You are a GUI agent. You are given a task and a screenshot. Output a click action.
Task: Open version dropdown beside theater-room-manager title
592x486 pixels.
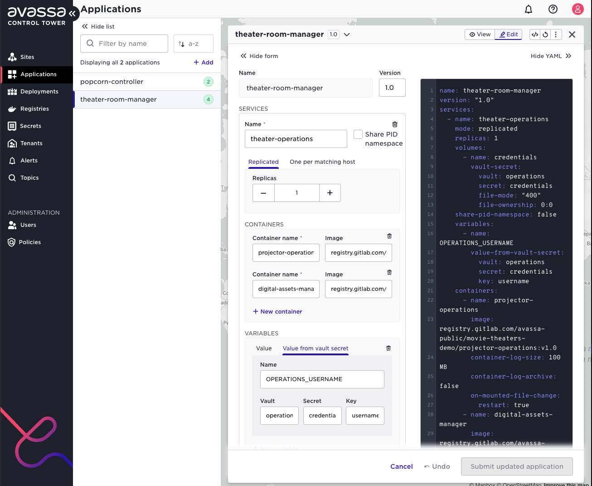(x=347, y=34)
